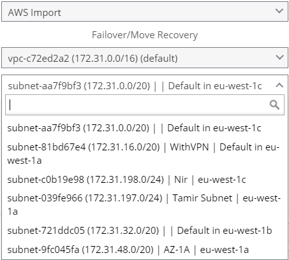Click the search magnifier icon
The image size is (289, 260).
[x=274, y=105]
